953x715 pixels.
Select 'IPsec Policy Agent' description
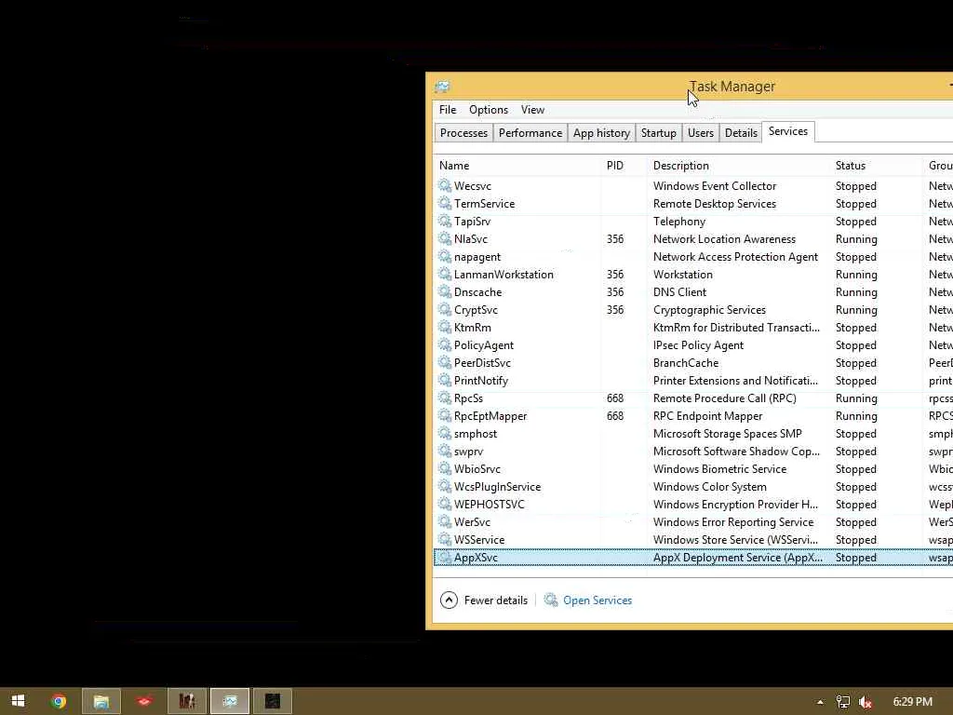click(x=698, y=344)
